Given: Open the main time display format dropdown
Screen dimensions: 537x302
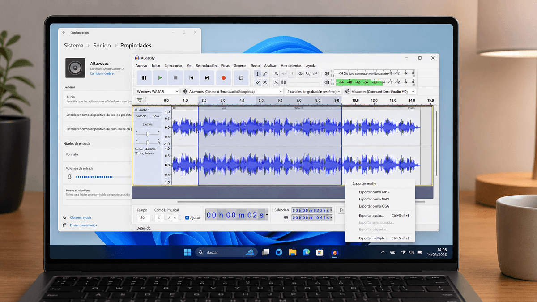Looking at the screenshot, I should coord(267,215).
